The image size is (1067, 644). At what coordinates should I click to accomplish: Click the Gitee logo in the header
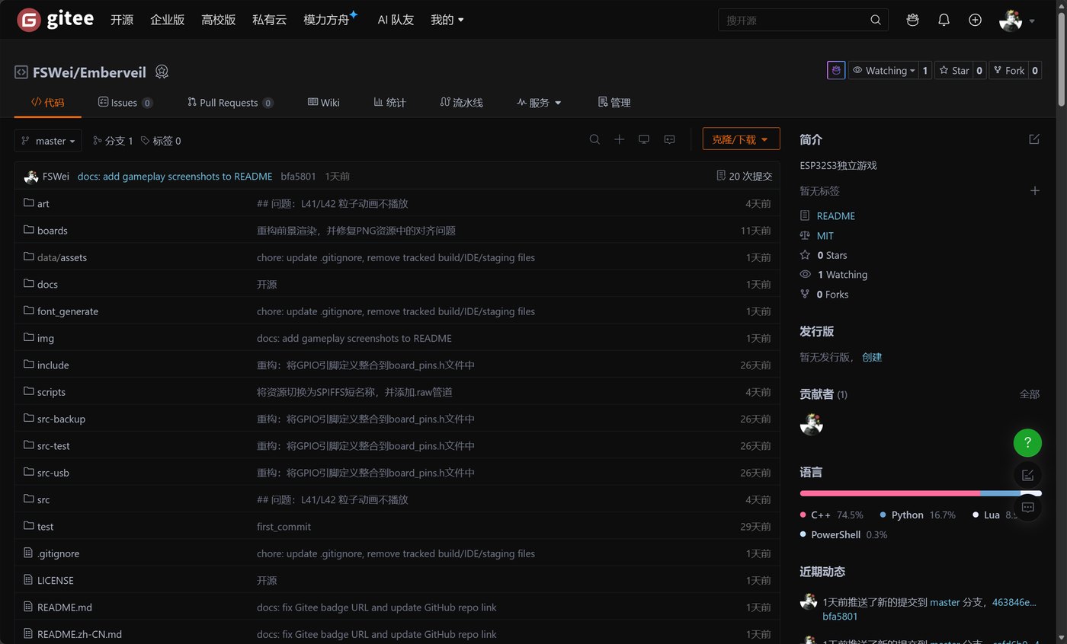pos(56,20)
